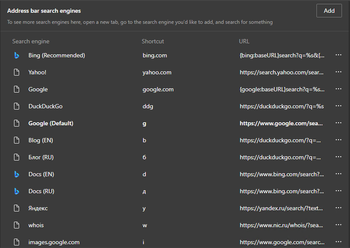Click the Search engine column header
Viewport: 350px width, 248px height.
pos(31,41)
